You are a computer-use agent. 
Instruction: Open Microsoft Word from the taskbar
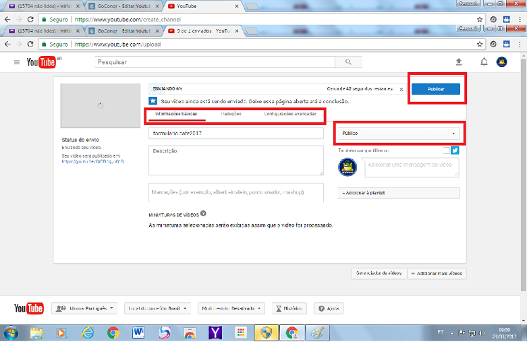pos(138,333)
